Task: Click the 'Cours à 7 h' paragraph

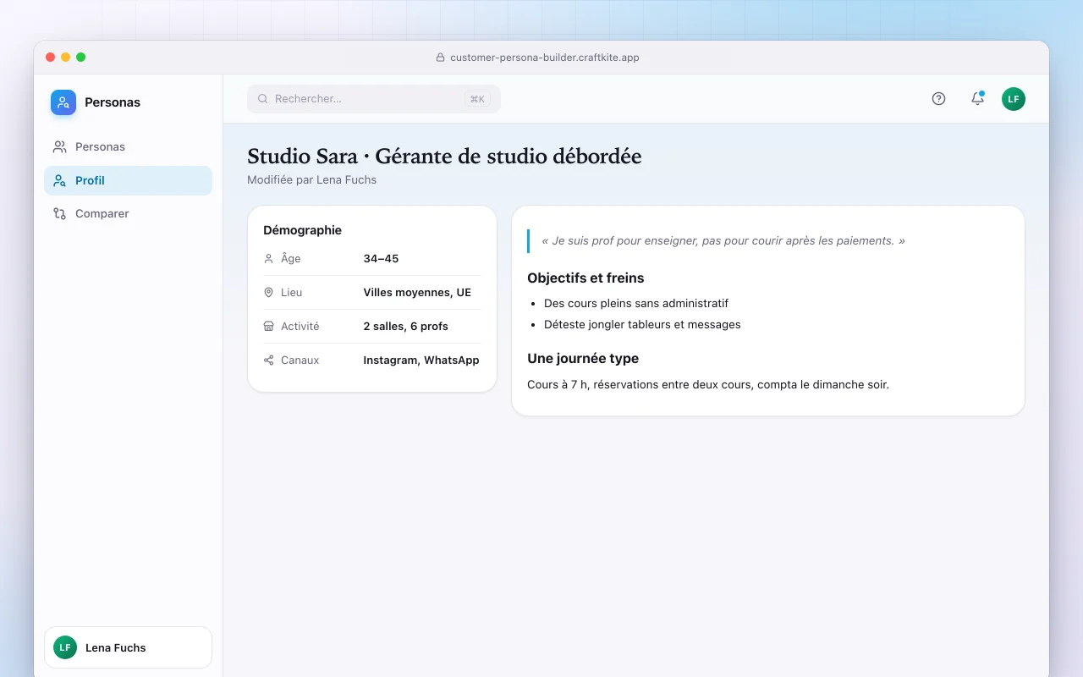Action: click(708, 385)
